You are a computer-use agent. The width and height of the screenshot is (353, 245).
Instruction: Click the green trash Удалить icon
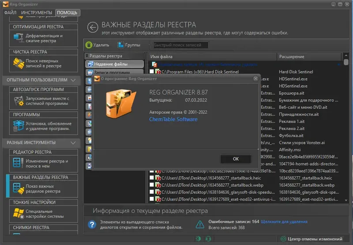click(89, 45)
